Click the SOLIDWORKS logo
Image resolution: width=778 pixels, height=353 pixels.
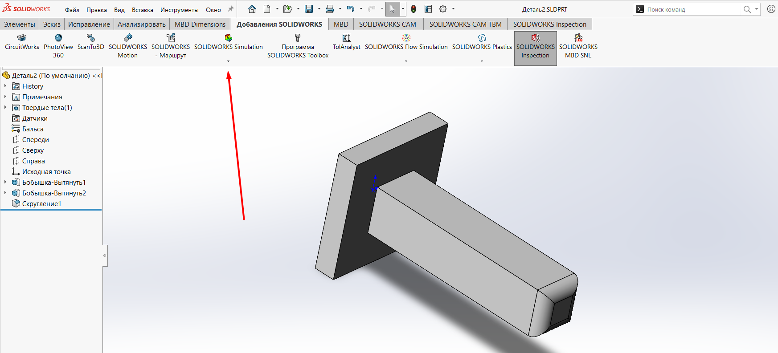click(26, 8)
